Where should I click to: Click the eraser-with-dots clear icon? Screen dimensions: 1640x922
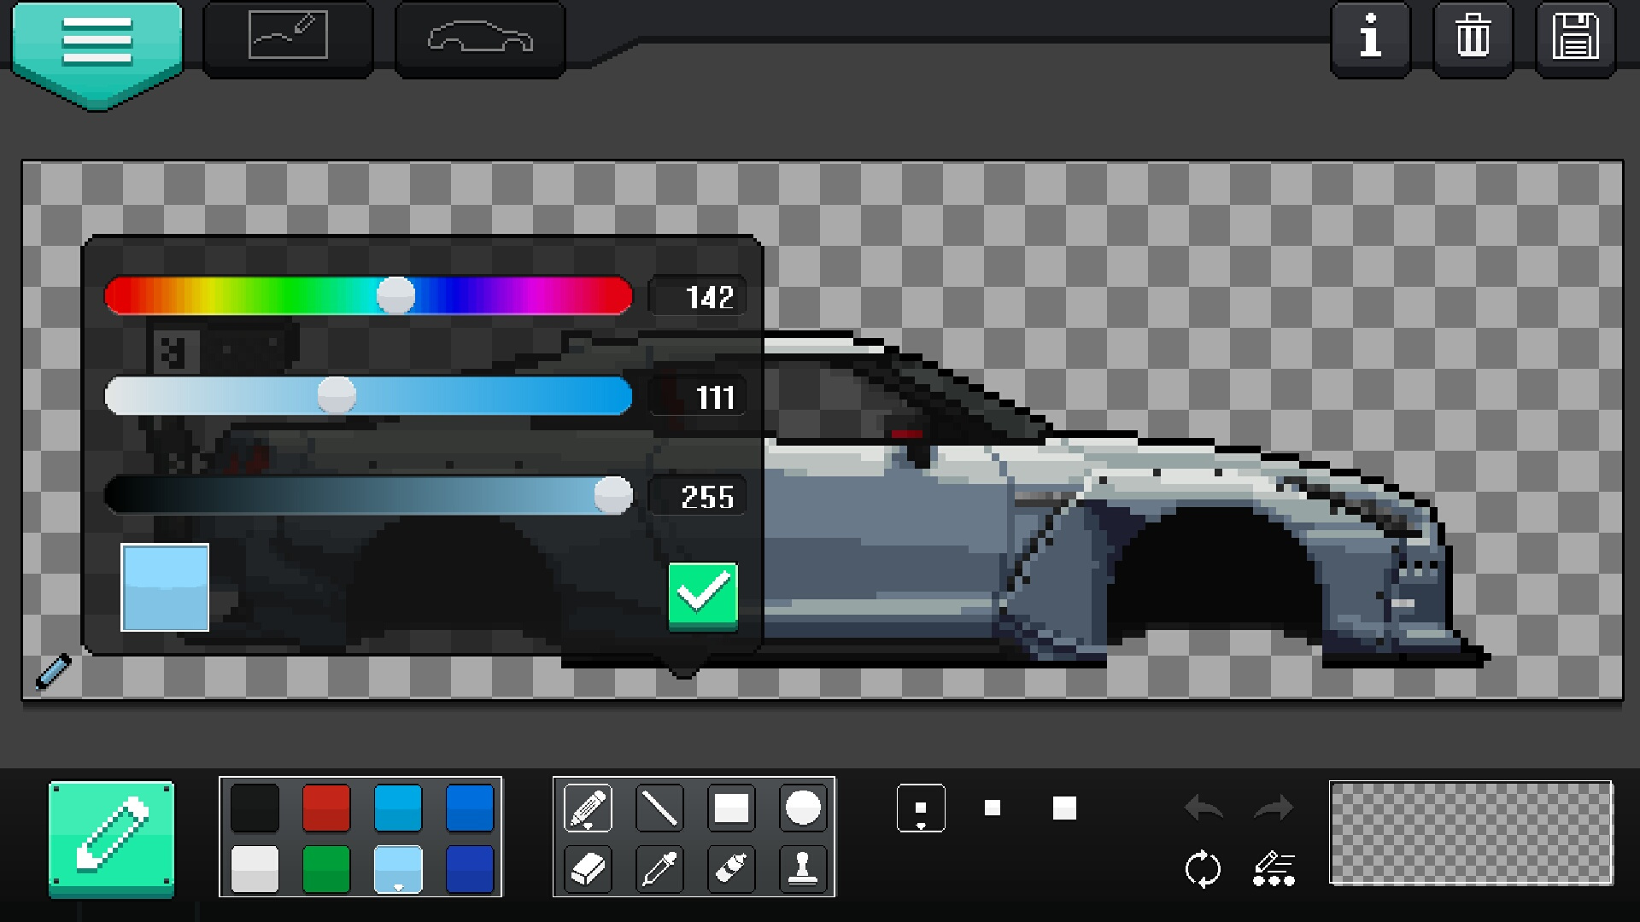[x=1274, y=869]
